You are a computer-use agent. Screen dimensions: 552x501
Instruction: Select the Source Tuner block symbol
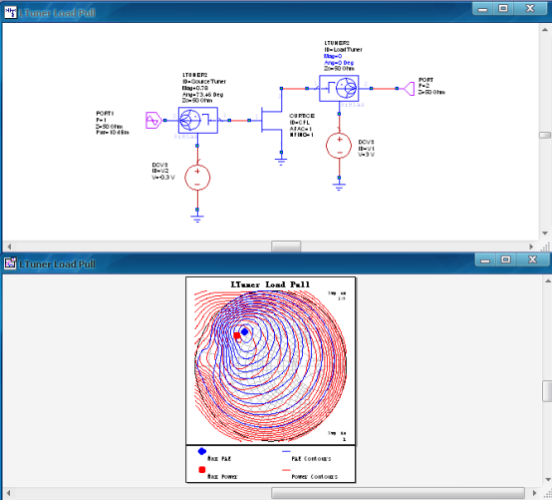[198, 120]
